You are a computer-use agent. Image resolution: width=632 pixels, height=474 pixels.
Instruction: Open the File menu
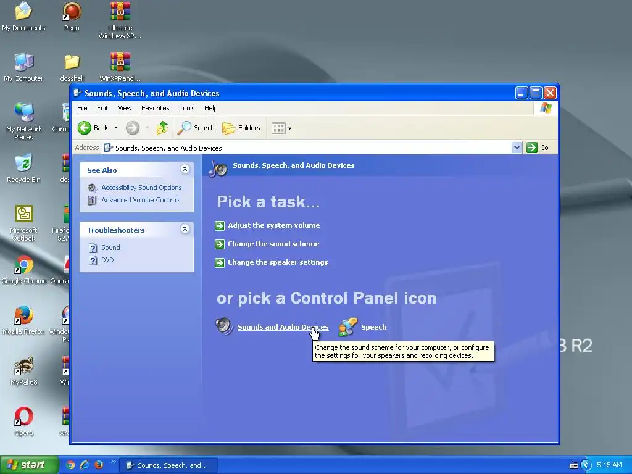(x=82, y=108)
